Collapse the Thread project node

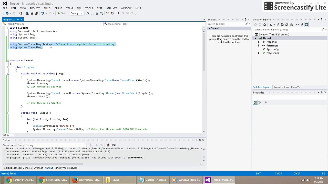pos(255,38)
